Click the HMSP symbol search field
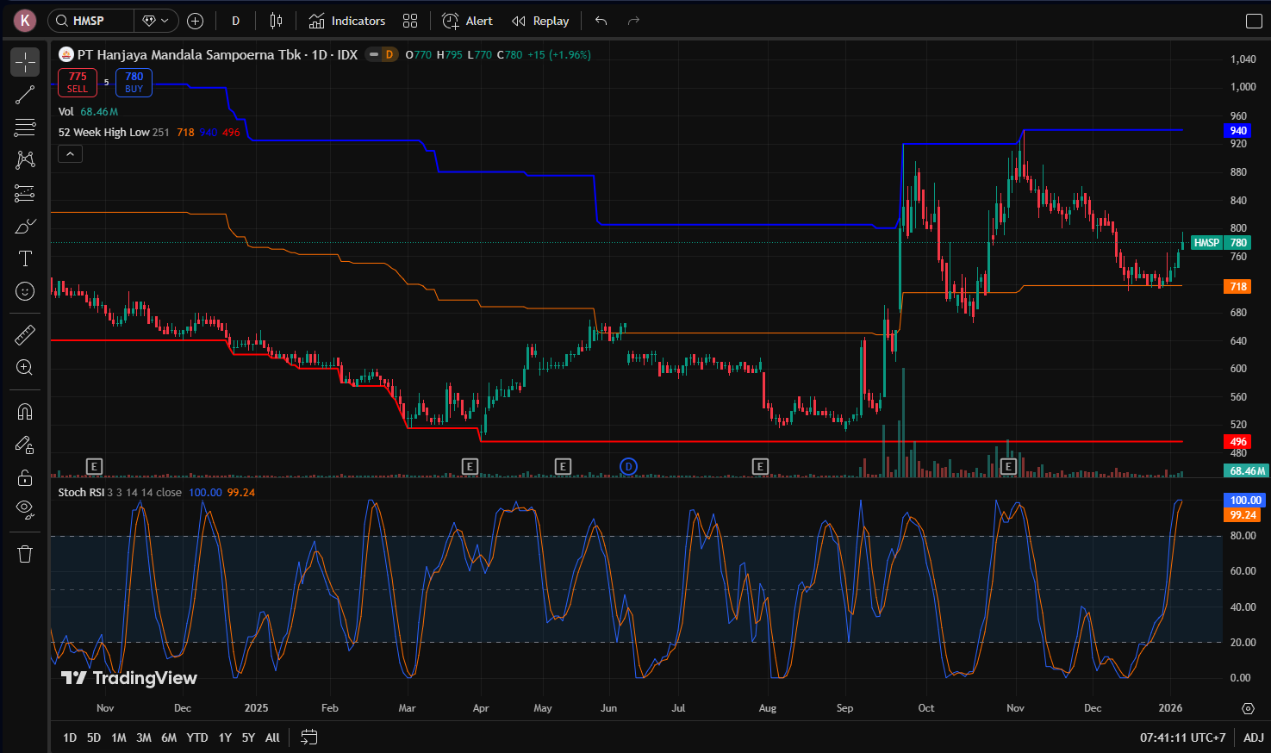The image size is (1271, 753). point(90,21)
